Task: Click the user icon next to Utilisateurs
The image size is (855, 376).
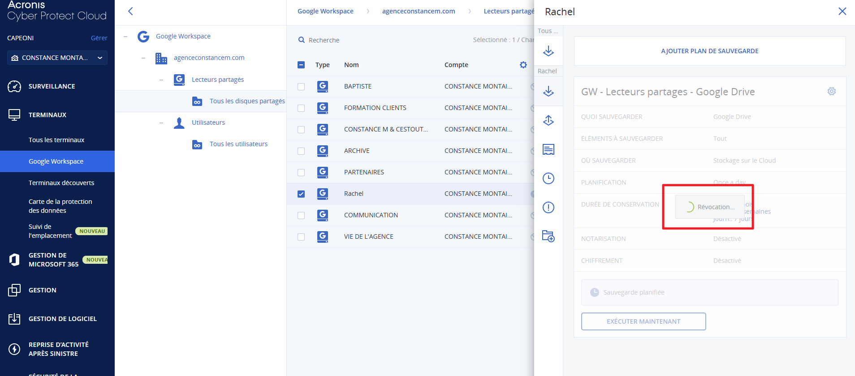Action: [179, 123]
